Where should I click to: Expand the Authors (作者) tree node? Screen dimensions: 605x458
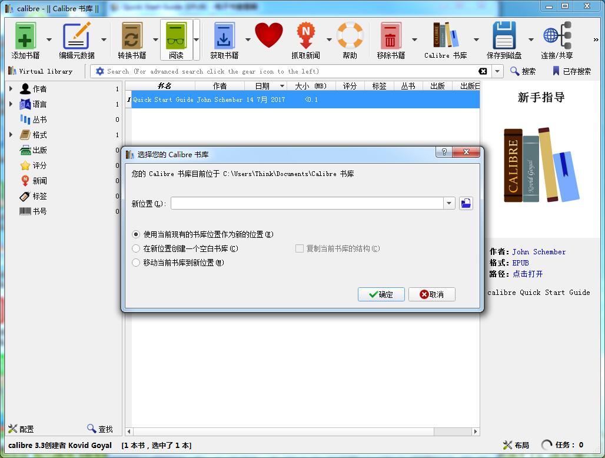click(x=11, y=89)
